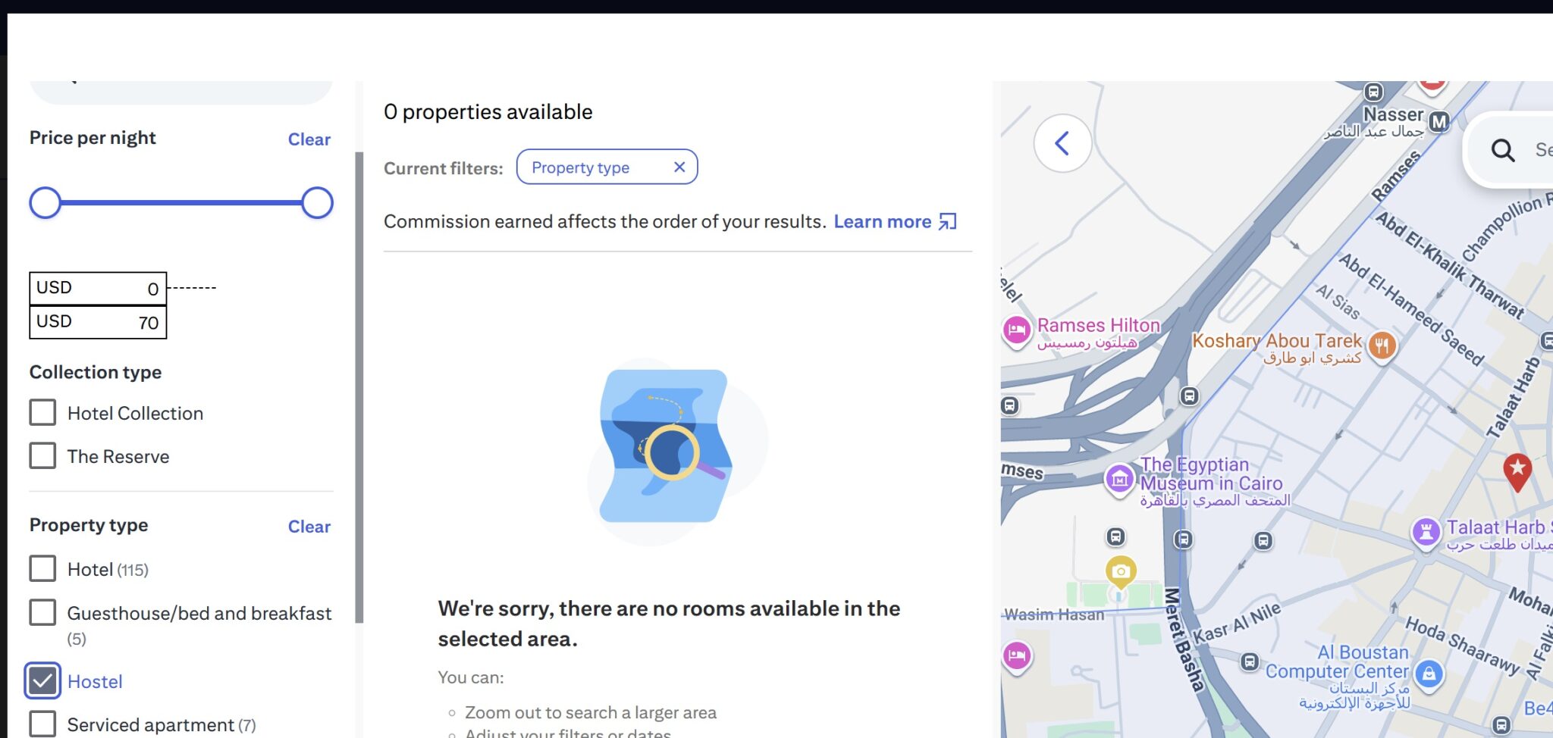Click the map search magnifier icon
Screen dimensions: 1553x738
(x=1502, y=150)
